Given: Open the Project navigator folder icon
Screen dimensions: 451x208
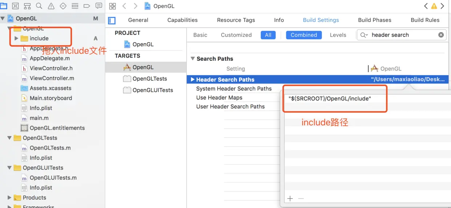Looking at the screenshot, I should click(3, 6).
